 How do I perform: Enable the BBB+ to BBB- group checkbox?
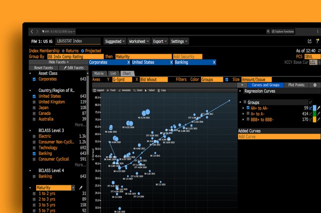[x=248, y=119]
